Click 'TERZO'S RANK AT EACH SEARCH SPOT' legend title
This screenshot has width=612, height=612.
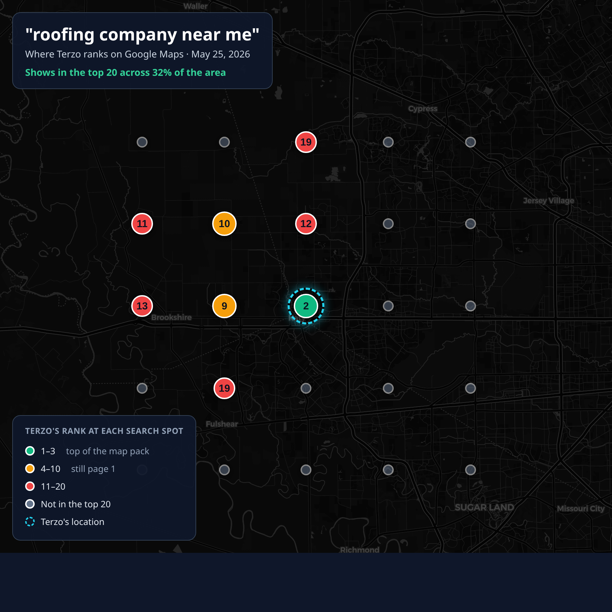click(104, 431)
